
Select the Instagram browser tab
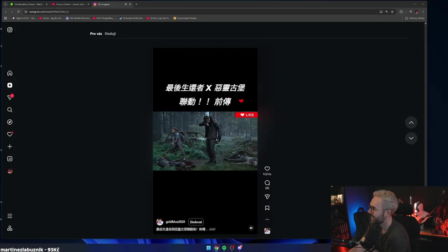pyautogui.click(x=108, y=4)
